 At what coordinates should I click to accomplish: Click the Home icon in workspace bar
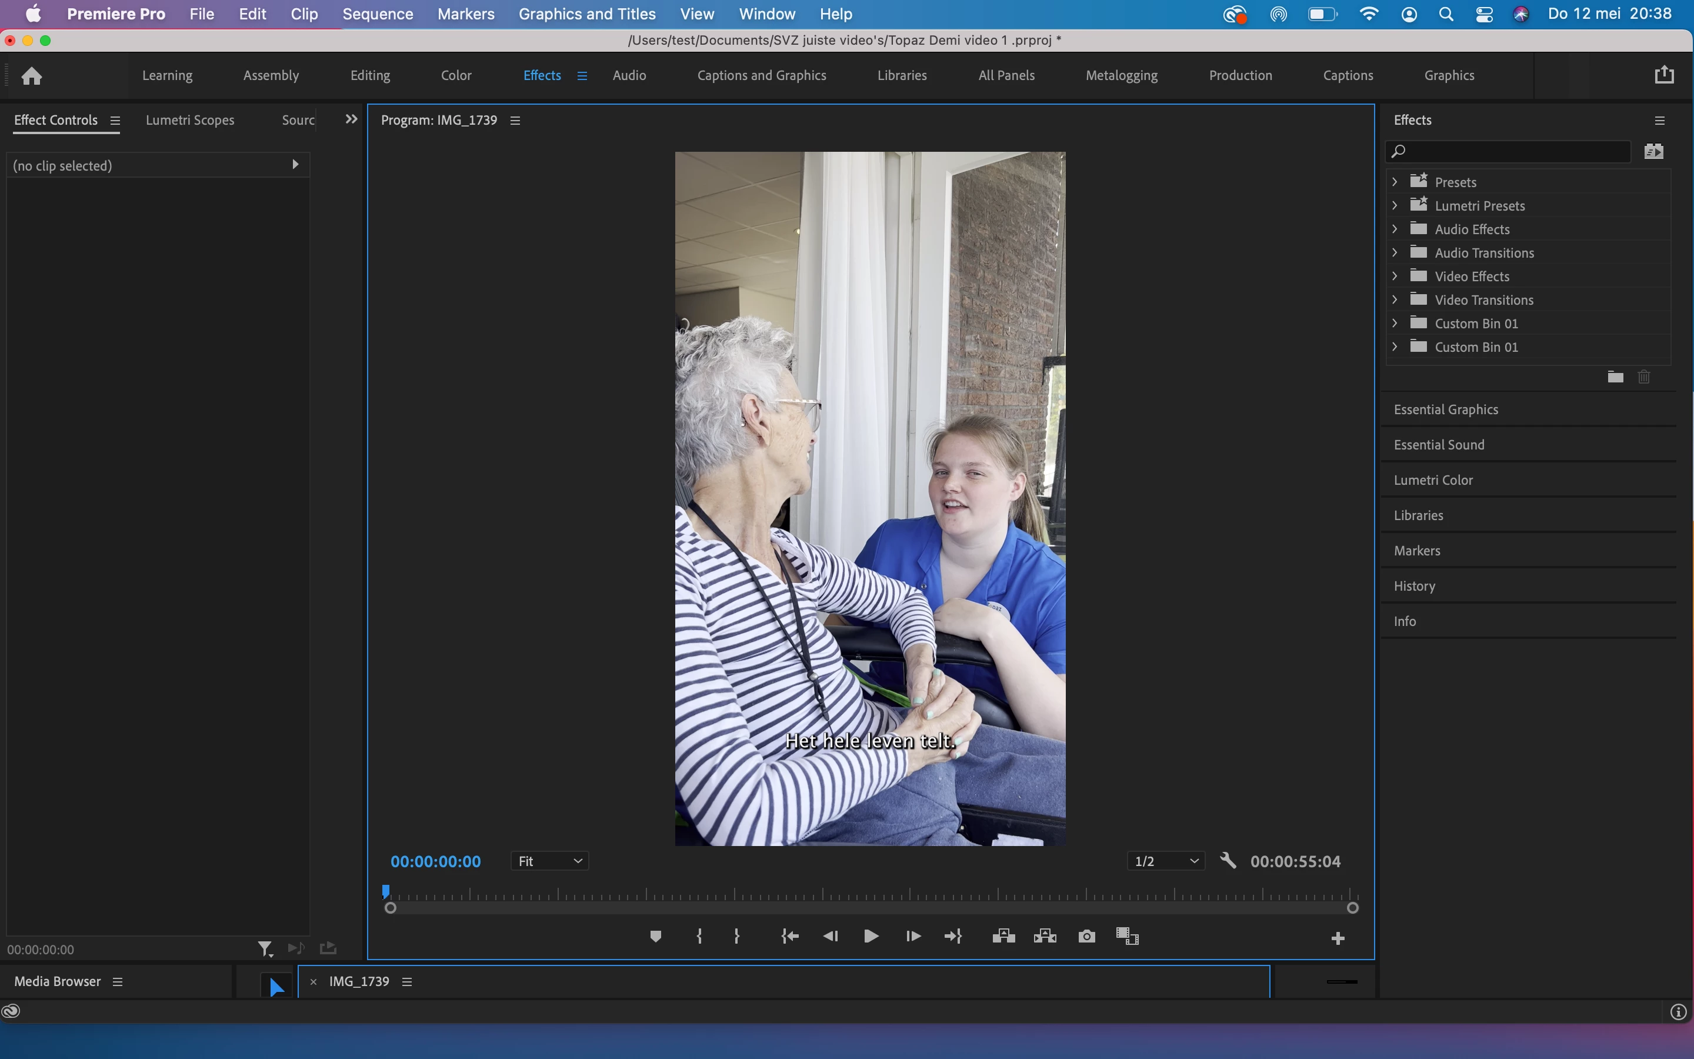tap(32, 76)
